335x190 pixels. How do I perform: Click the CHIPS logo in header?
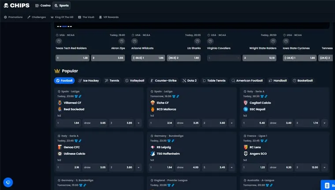(17, 5)
